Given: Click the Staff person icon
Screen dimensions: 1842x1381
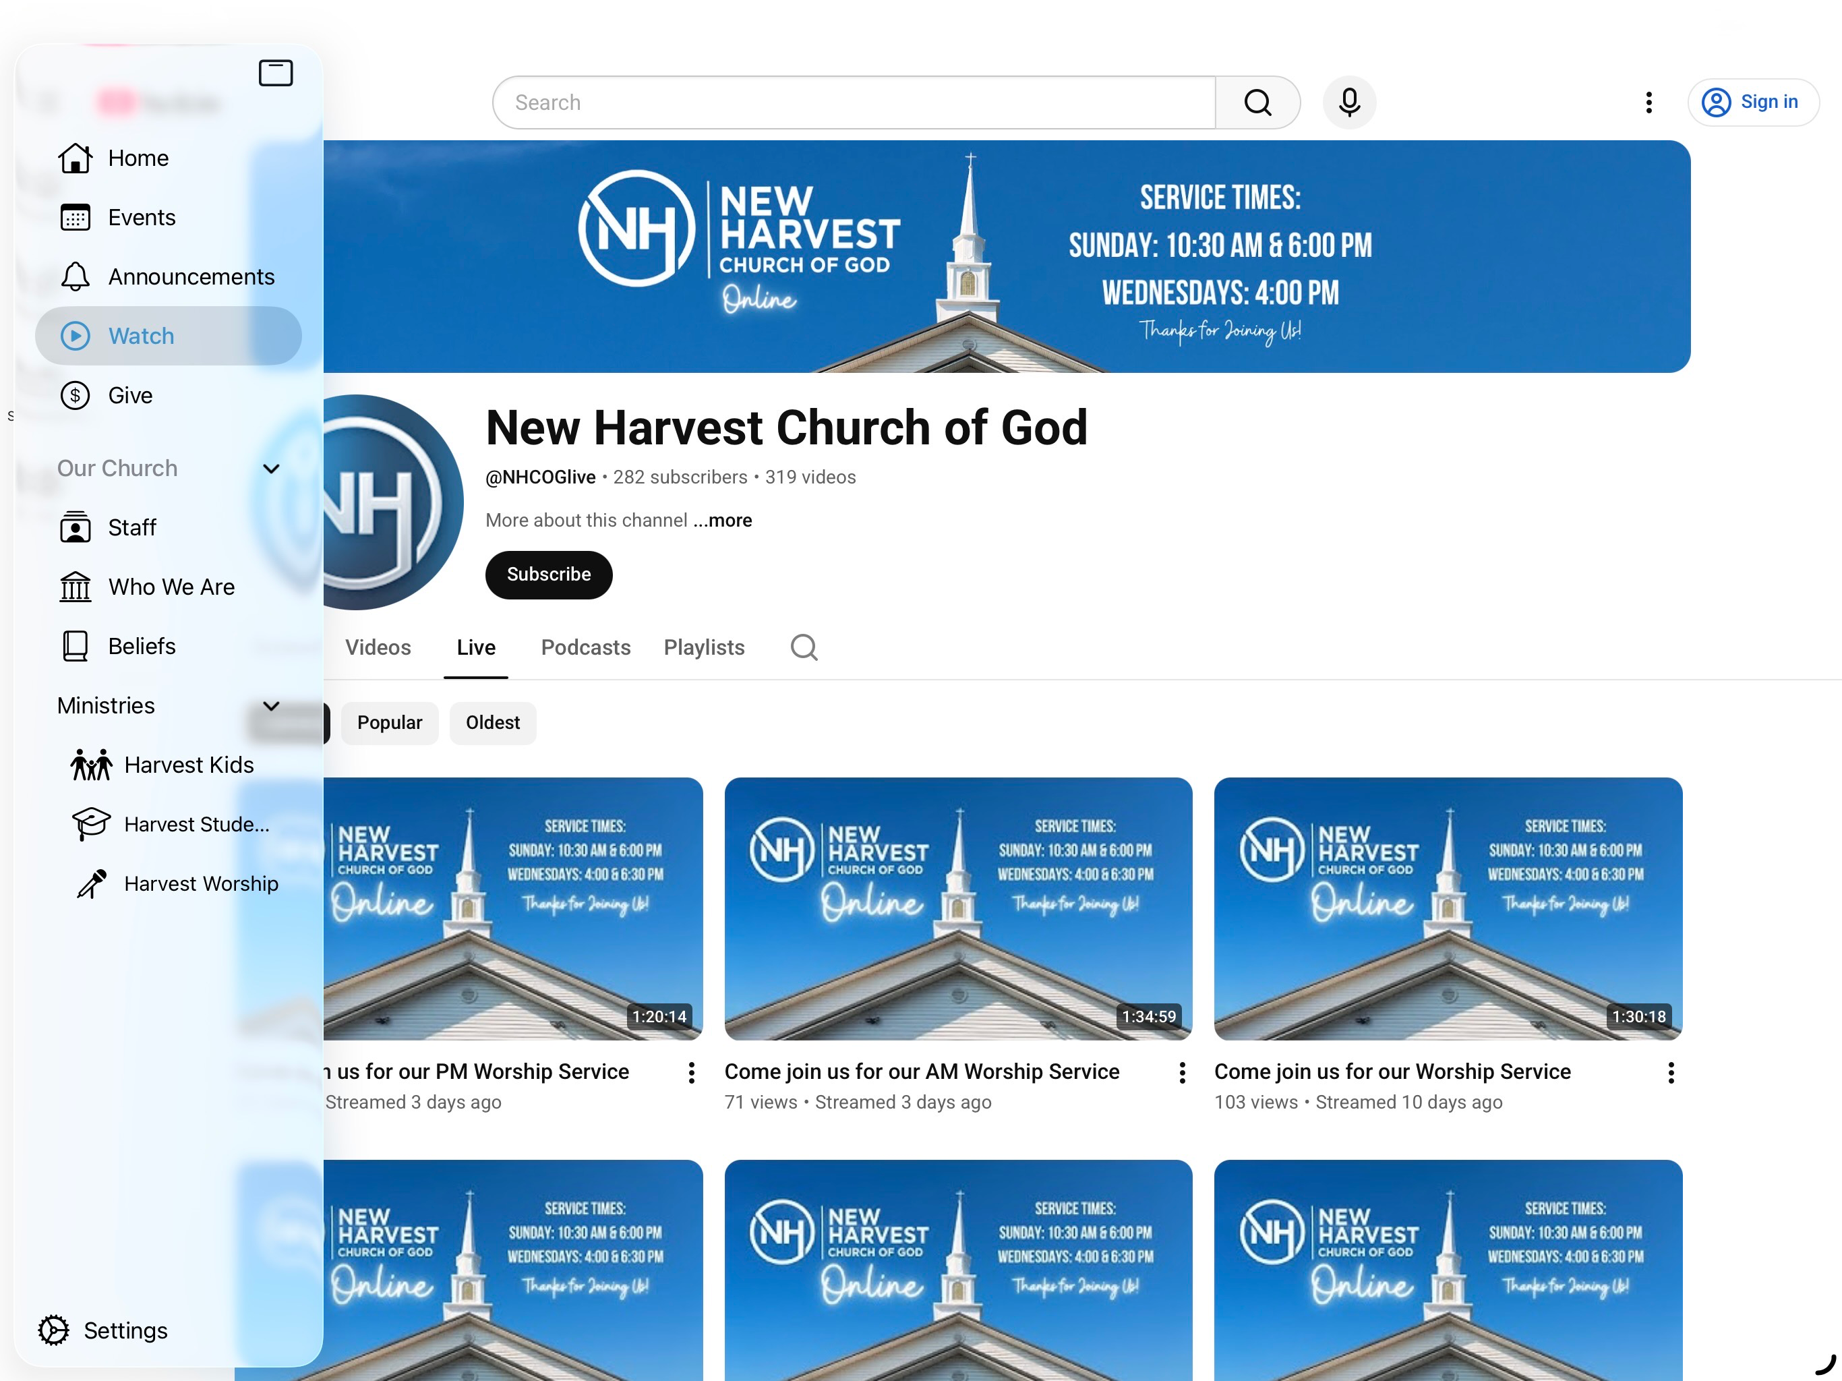Looking at the screenshot, I should click(x=75, y=527).
